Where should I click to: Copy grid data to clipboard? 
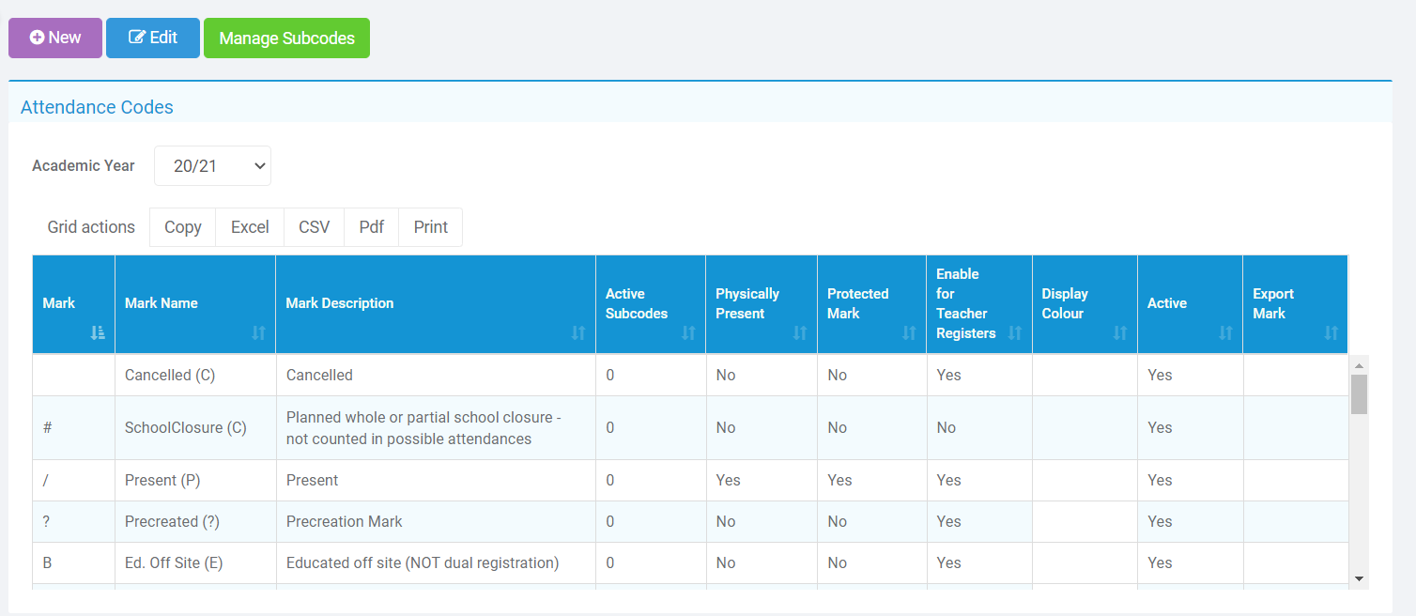point(182,227)
